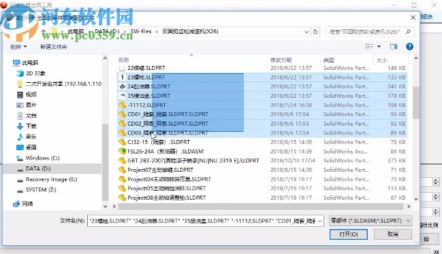
Task: Click the 文档 folder icon
Action: coord(20,115)
